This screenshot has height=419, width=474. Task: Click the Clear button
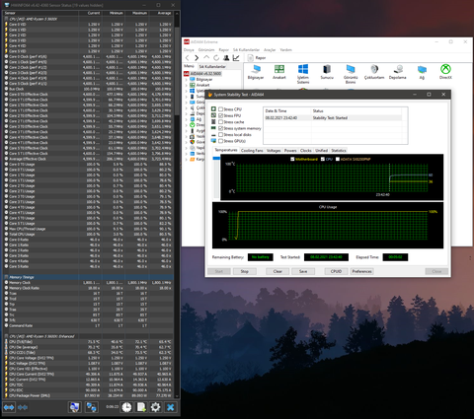coord(277,271)
